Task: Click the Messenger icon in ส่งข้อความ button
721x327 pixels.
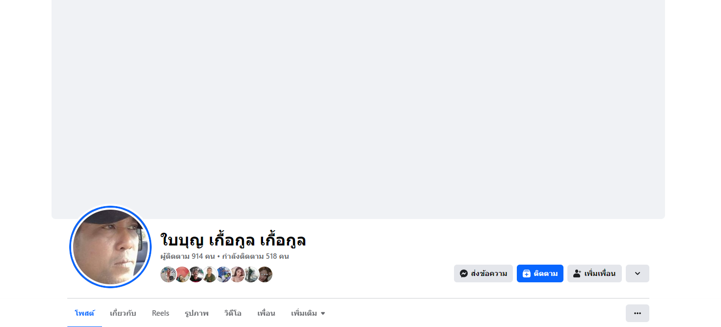Action: 463,273
